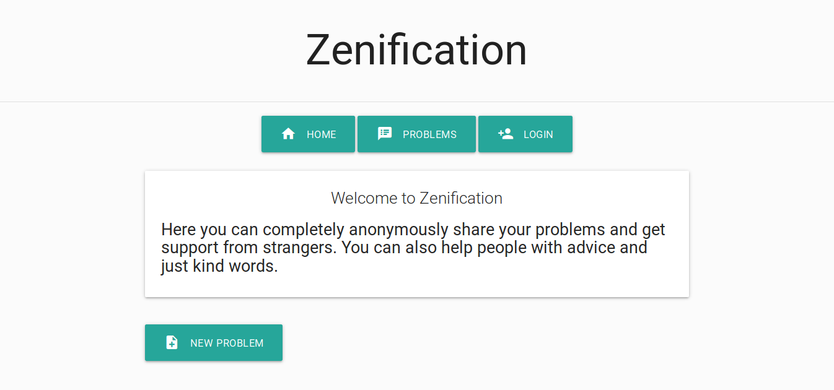
Task: Click the Welcome to Zenification heading
Action: pyautogui.click(x=416, y=198)
